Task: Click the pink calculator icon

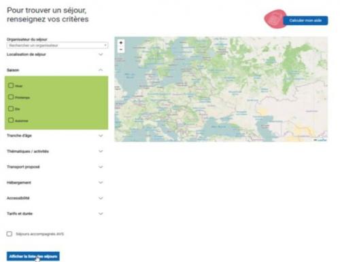Action: [x=274, y=19]
